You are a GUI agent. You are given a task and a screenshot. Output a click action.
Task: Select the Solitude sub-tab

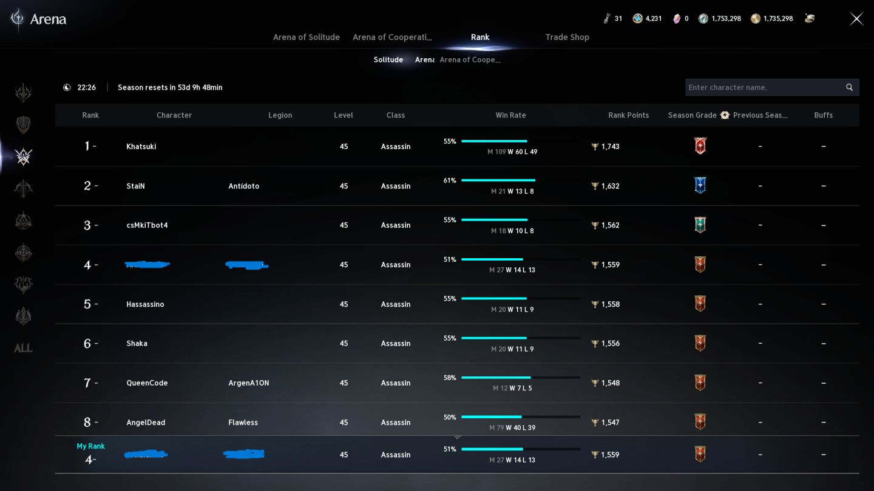(x=388, y=59)
